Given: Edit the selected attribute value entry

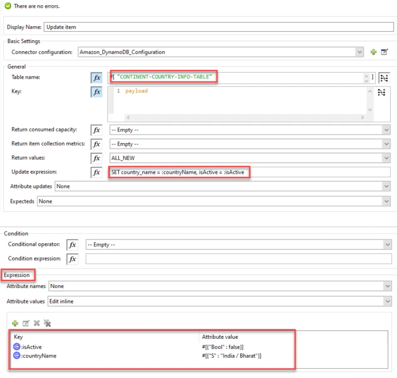Looking at the screenshot, I should (x=26, y=323).
